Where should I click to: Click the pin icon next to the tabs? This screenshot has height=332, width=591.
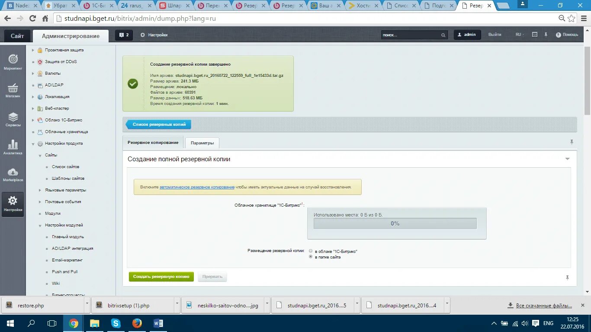pyautogui.click(x=572, y=142)
